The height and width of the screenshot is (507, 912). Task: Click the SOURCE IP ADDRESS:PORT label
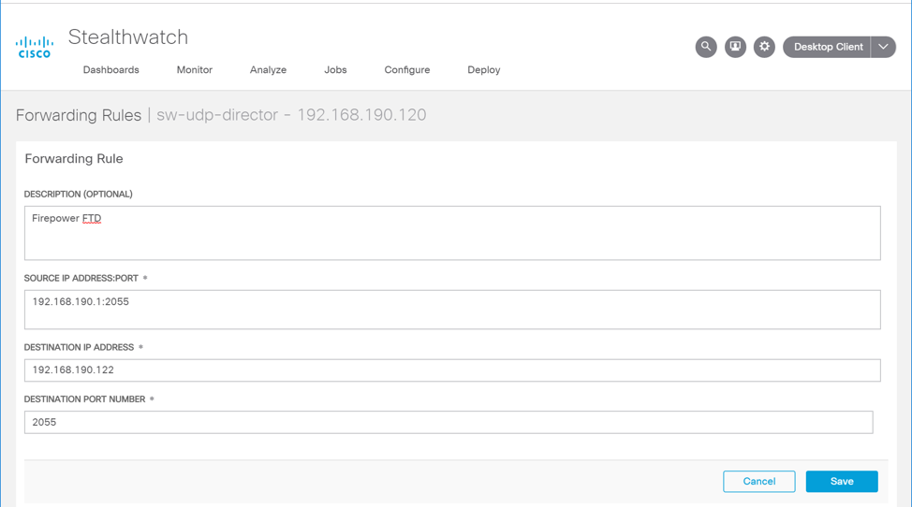tap(81, 278)
